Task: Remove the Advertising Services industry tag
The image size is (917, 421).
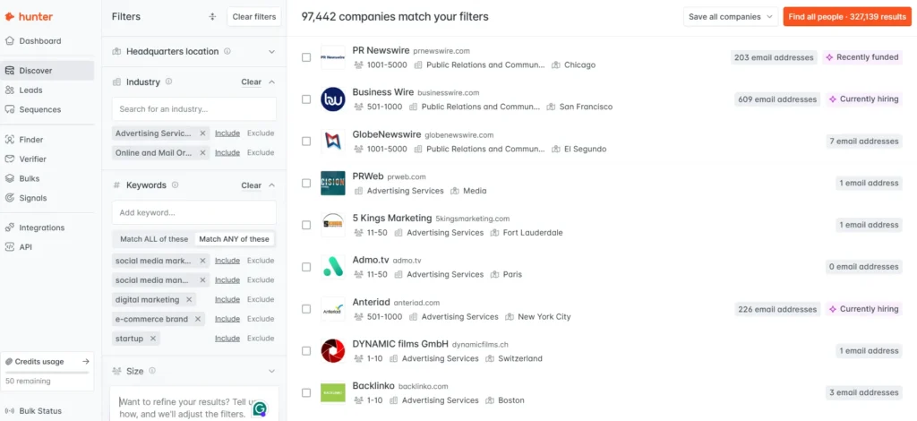Action: click(x=202, y=133)
